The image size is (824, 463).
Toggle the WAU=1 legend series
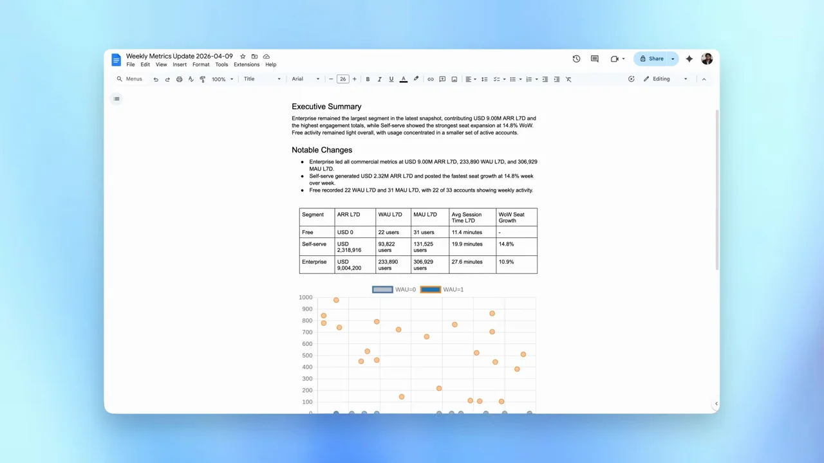(442, 289)
